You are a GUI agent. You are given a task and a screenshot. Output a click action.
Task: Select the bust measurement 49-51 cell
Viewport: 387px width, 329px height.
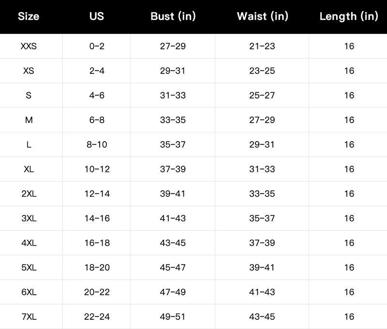[173, 317]
